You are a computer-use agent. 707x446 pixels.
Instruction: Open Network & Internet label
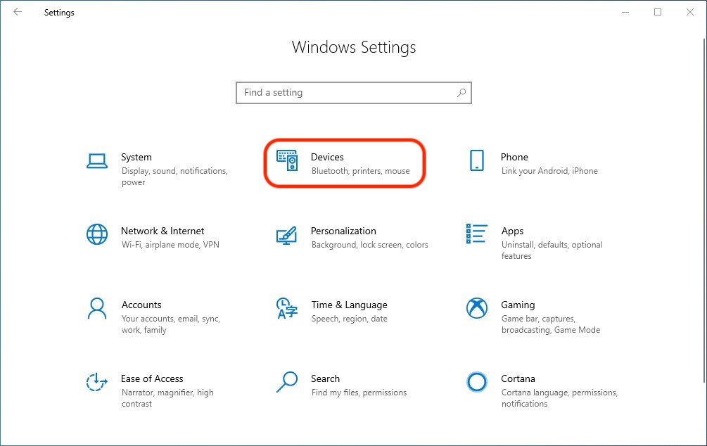(163, 231)
